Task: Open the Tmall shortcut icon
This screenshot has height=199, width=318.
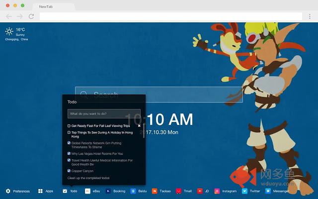Action: [178, 191]
